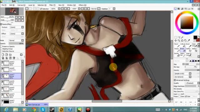Open the Edit menu
The width and height of the screenshot is (200, 112).
point(12,5)
